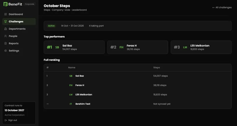Click the Dashboard grid icon

tap(6, 14)
